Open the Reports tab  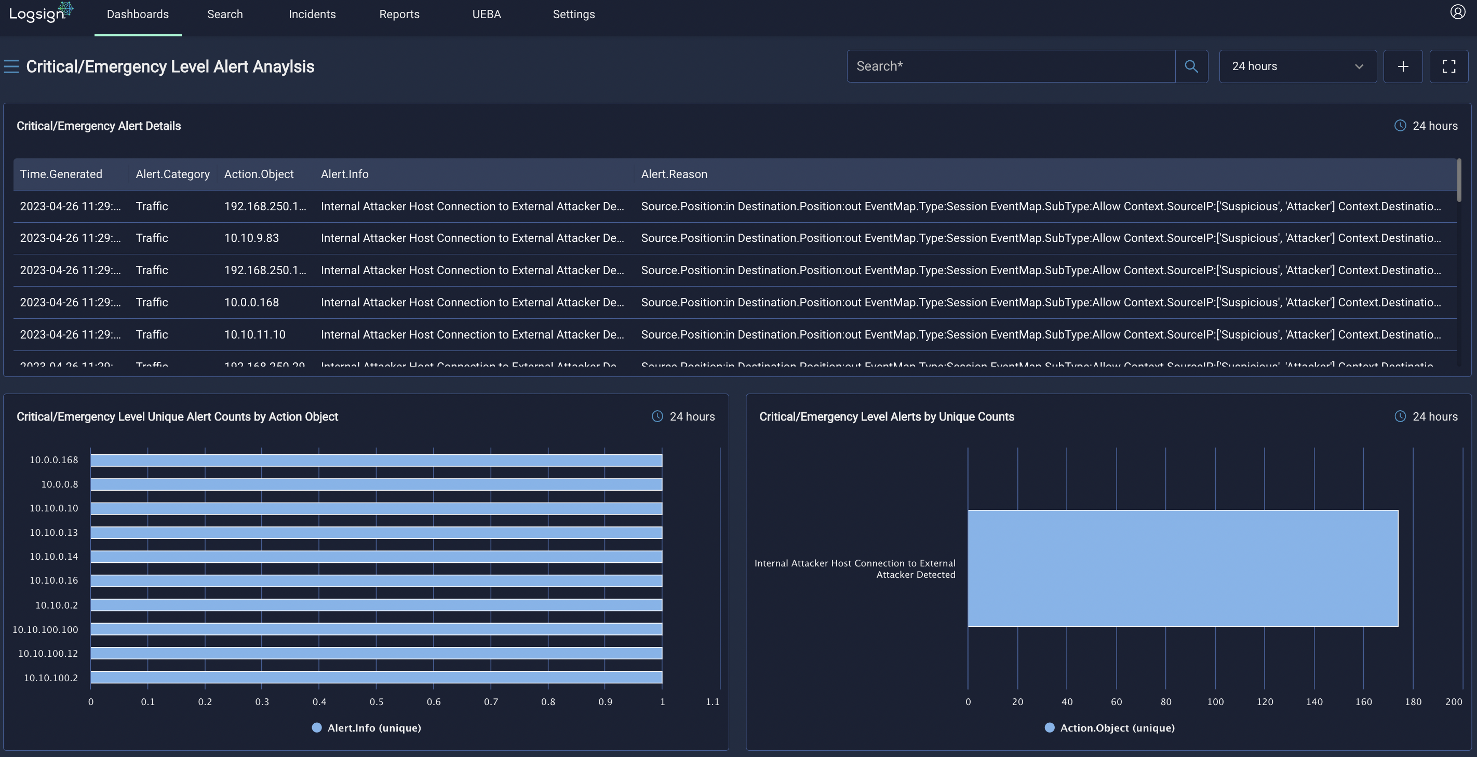(399, 15)
